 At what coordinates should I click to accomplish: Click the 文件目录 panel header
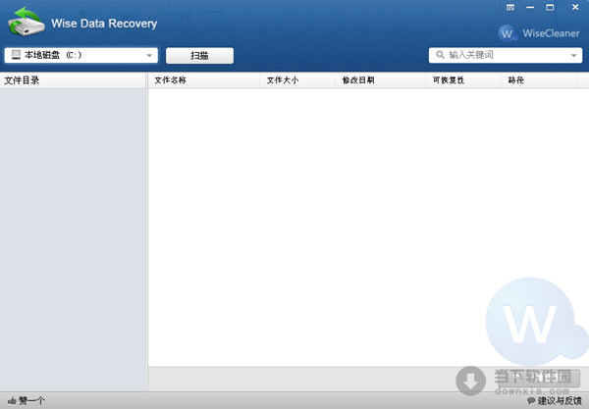click(73, 80)
